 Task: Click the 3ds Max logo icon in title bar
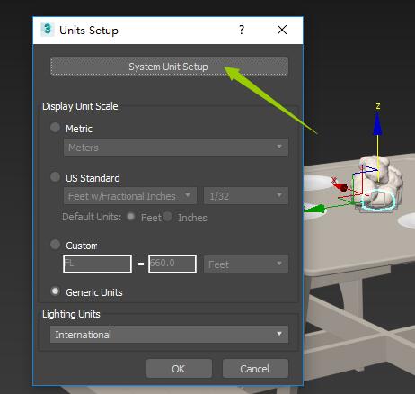click(47, 30)
